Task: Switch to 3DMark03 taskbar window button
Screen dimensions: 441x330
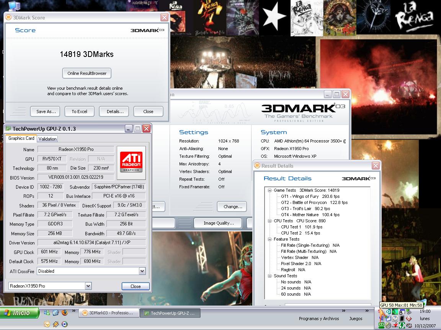Action: (109, 313)
